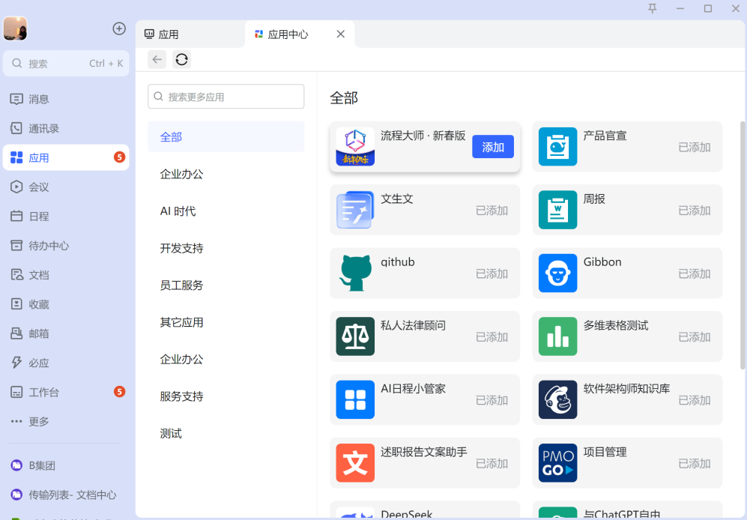Open 日程 in the left sidebar
Image resolution: width=747 pixels, height=520 pixels.
click(66, 217)
